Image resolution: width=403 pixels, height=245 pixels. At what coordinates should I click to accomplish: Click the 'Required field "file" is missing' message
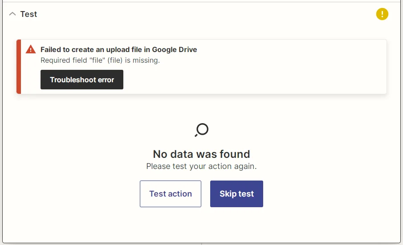click(x=100, y=60)
